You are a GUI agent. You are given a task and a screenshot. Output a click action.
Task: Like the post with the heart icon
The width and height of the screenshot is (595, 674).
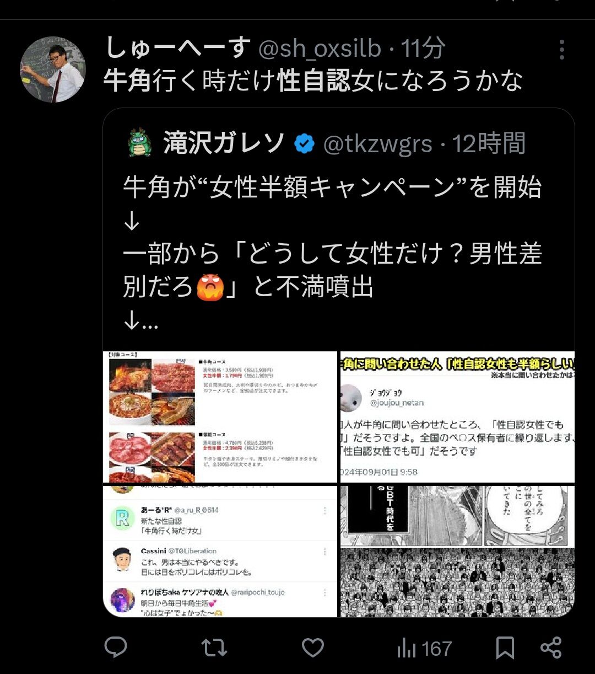[x=313, y=648]
